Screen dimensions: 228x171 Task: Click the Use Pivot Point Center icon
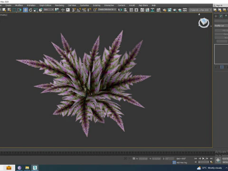[57, 10]
